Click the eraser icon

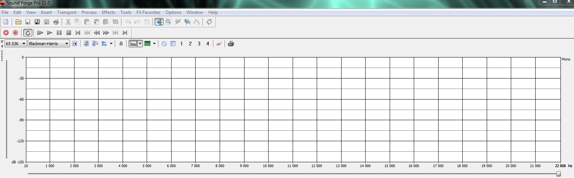click(219, 44)
